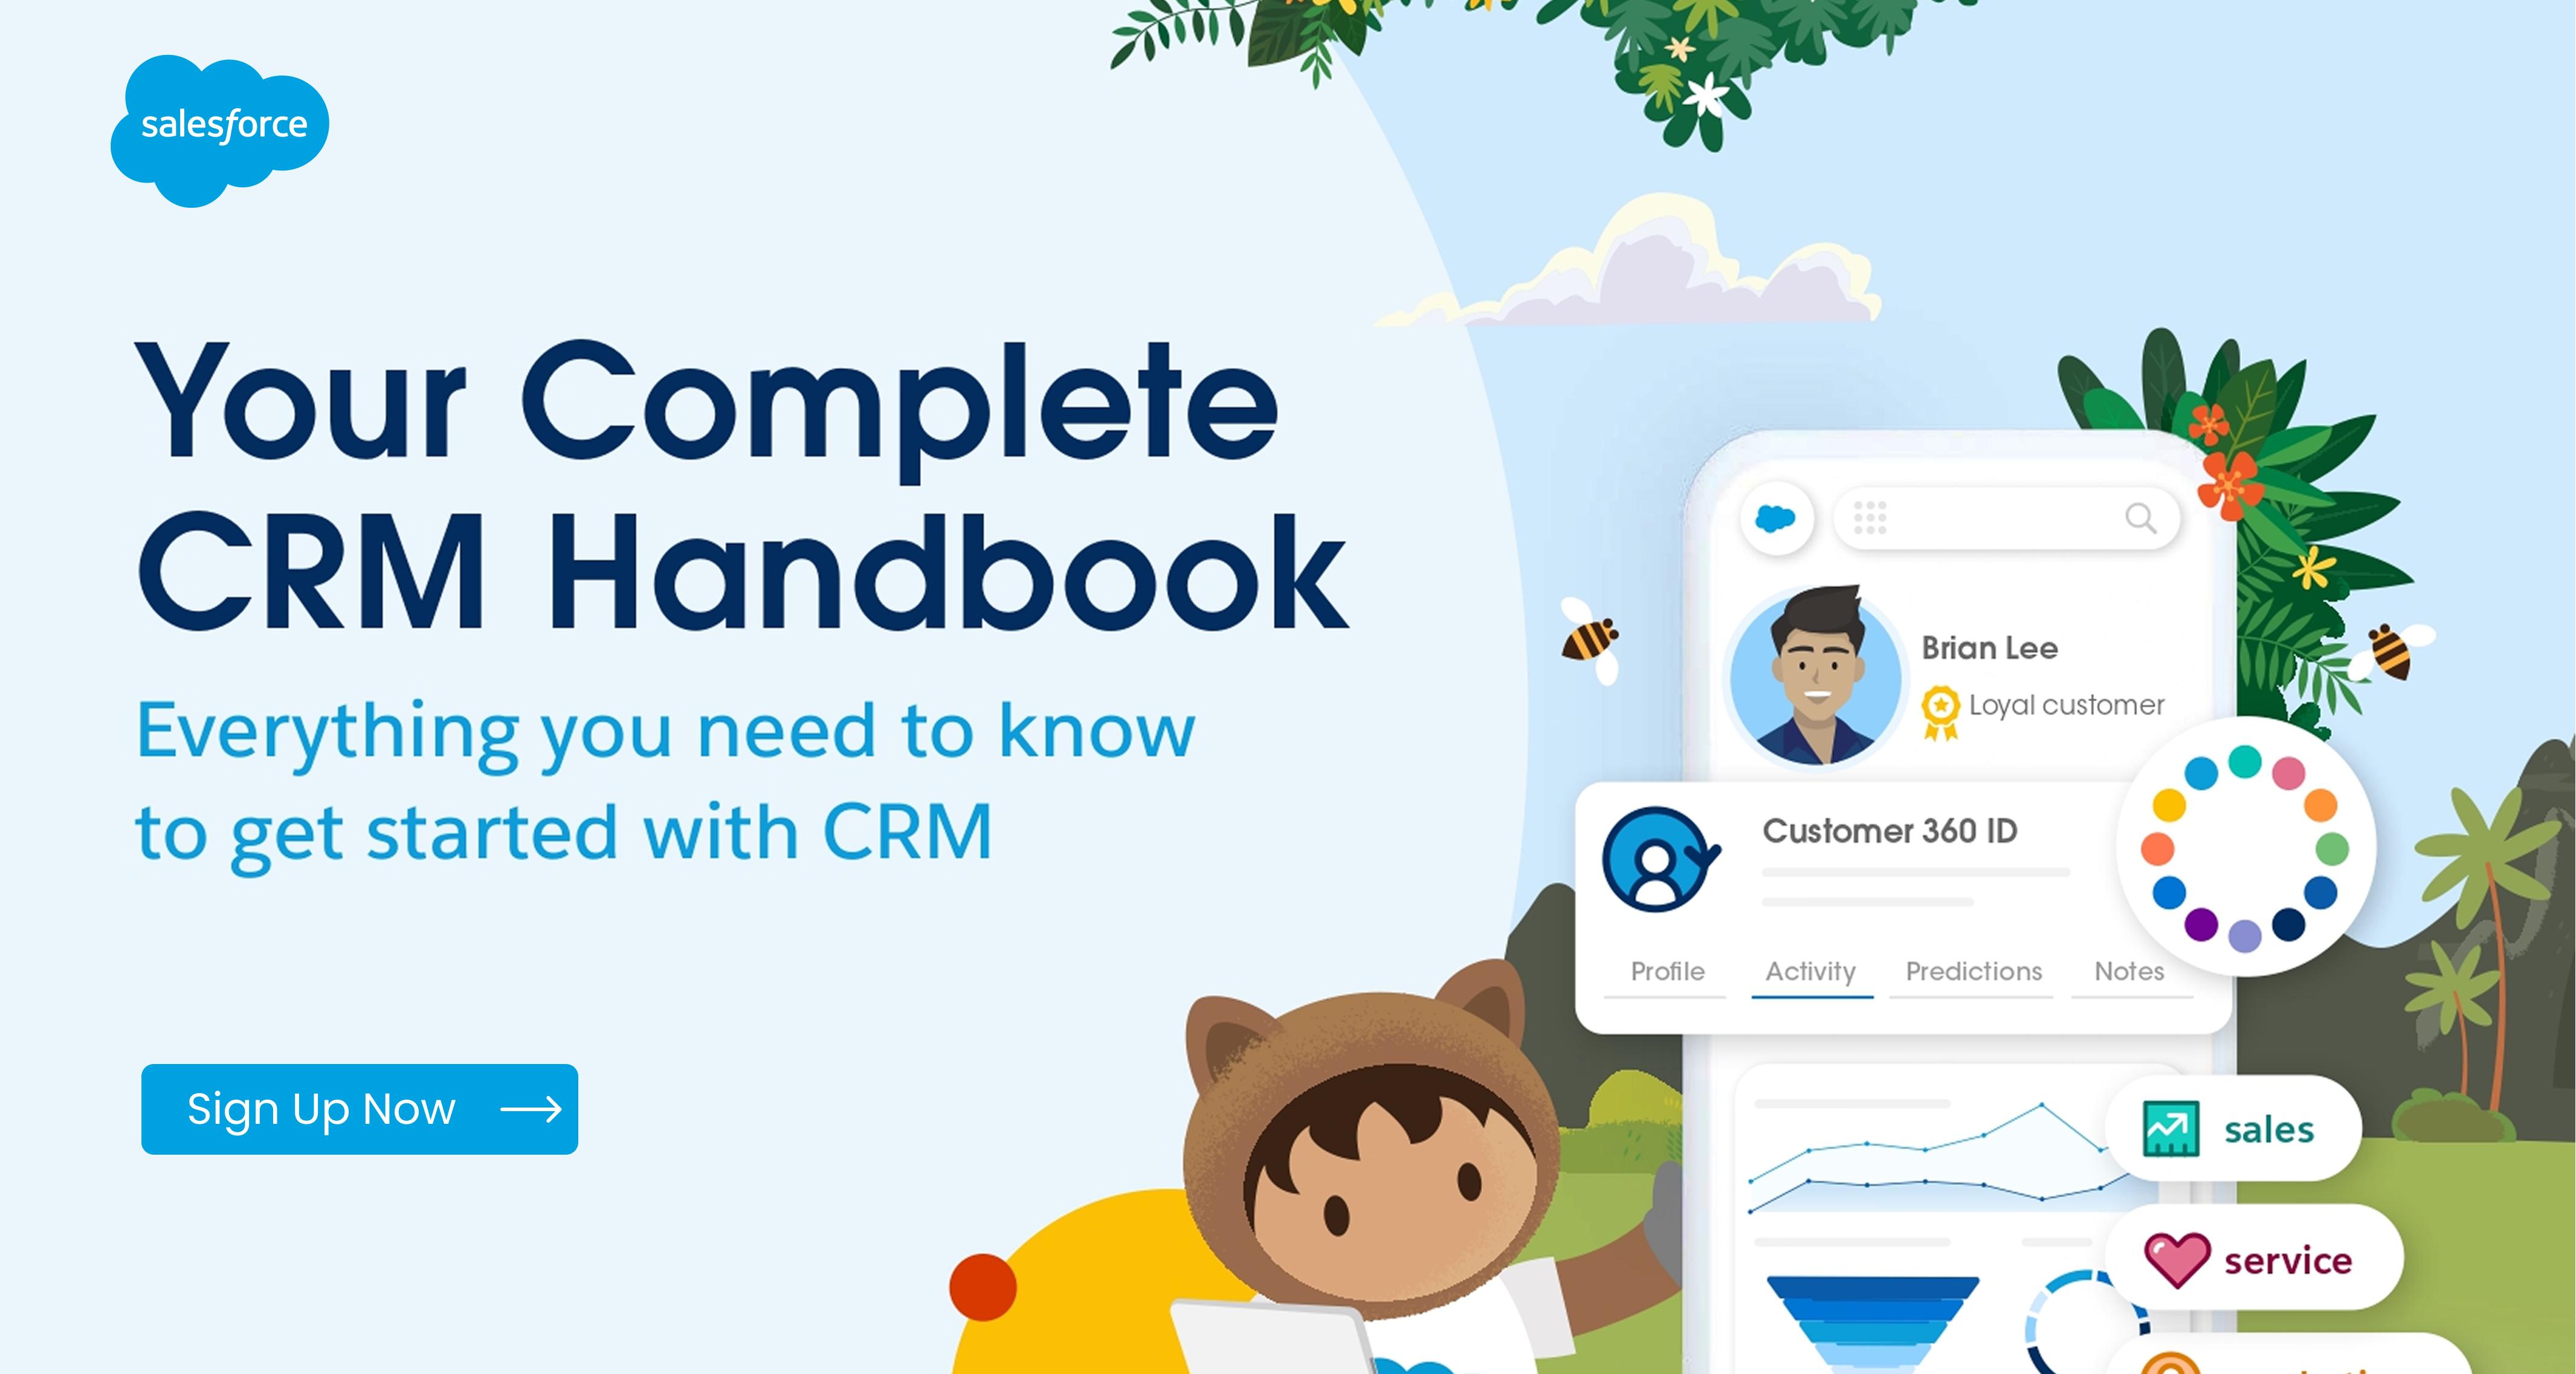Image resolution: width=2576 pixels, height=1374 pixels.
Task: Switch to the Activity tab
Action: [1811, 971]
